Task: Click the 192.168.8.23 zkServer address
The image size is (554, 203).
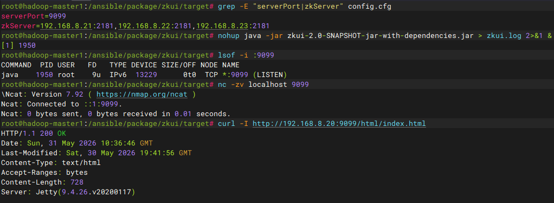Action: [x=222, y=26]
